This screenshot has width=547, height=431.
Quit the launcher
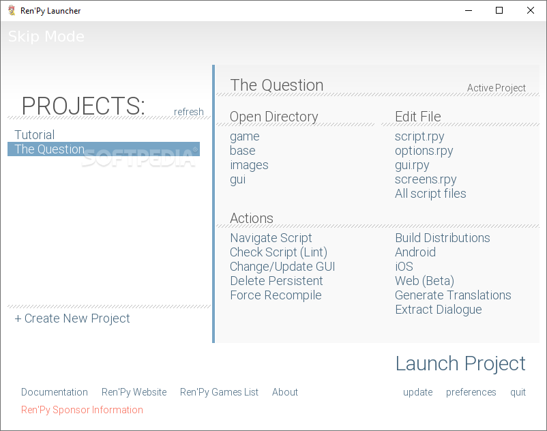click(518, 392)
